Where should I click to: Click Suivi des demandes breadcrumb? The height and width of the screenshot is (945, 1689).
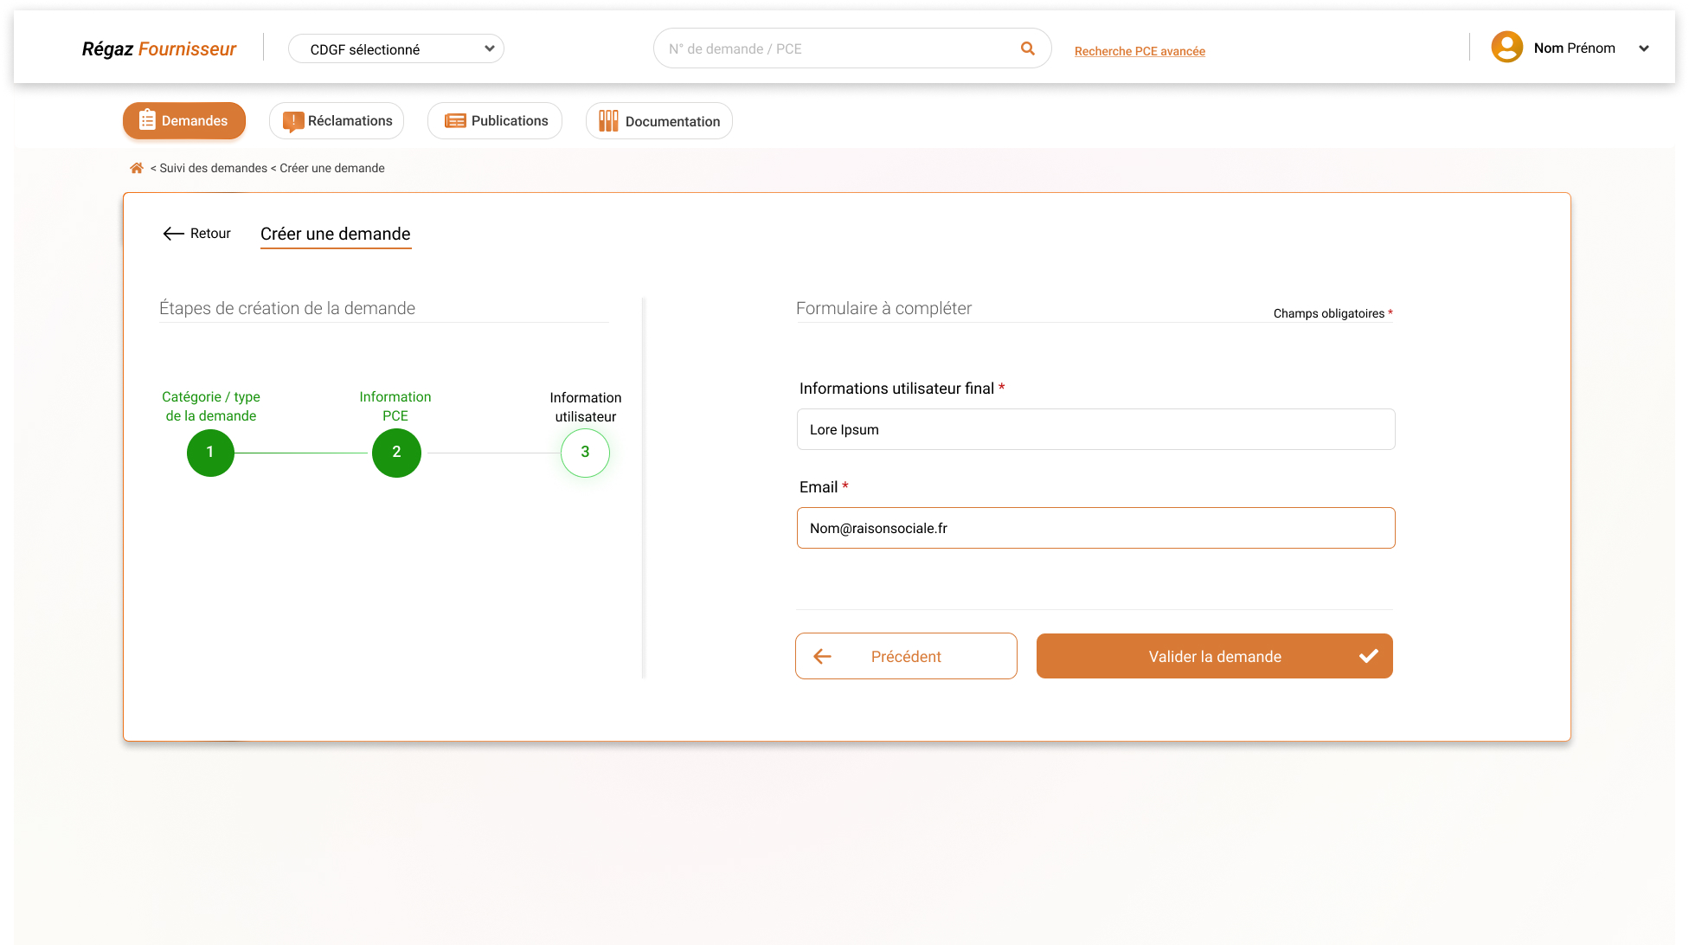213,168
